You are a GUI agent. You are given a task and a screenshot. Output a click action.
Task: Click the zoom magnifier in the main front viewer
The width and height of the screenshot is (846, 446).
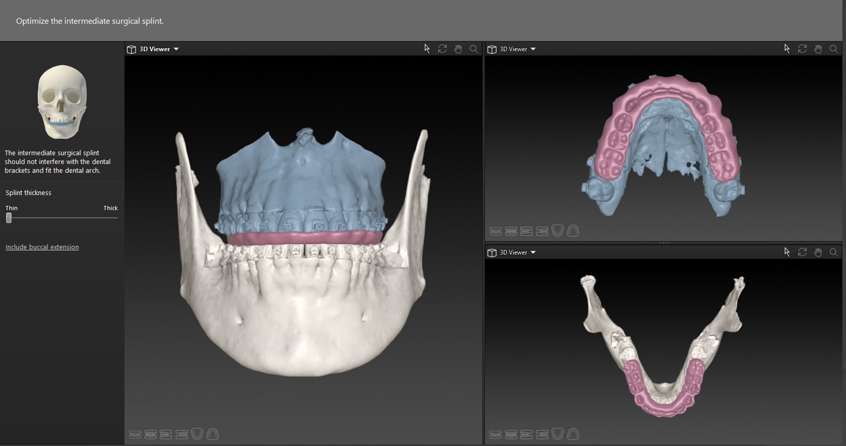click(x=474, y=49)
